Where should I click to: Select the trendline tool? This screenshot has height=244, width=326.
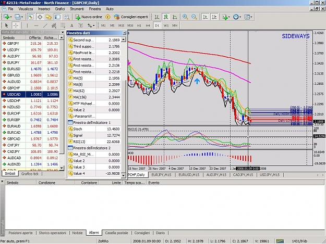[45, 25]
